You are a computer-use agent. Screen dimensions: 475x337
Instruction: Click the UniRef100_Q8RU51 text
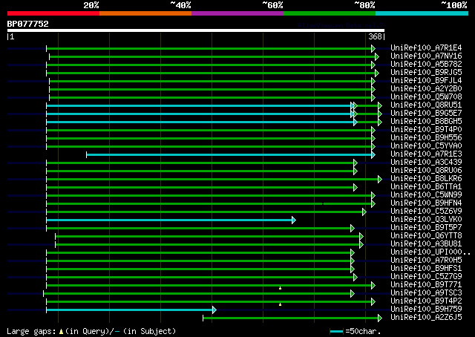point(426,105)
